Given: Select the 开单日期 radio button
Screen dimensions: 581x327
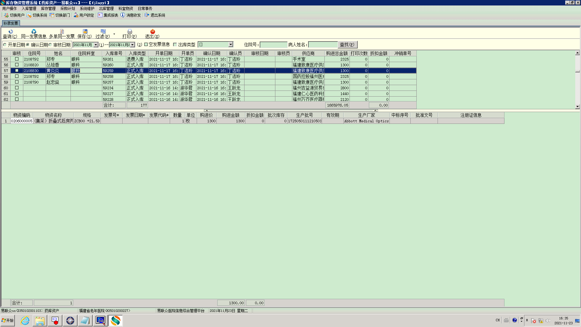Looking at the screenshot, I should tap(5, 45).
